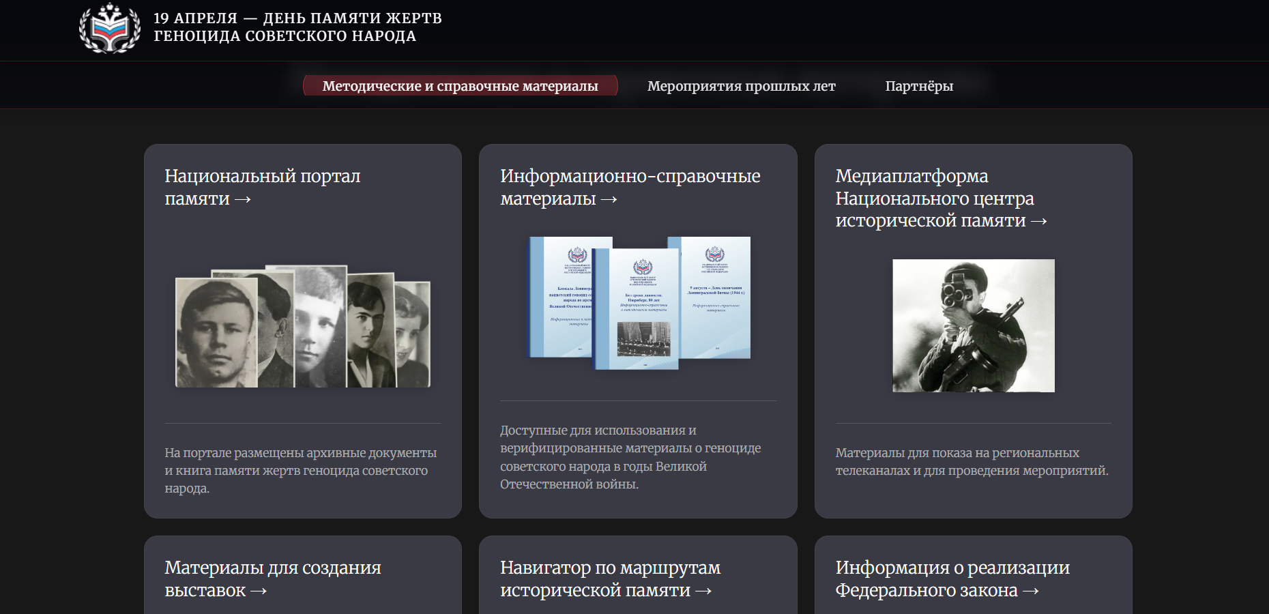Click arrow after Медиаплатформа card title
This screenshot has height=614, width=1269.
click(x=1038, y=222)
